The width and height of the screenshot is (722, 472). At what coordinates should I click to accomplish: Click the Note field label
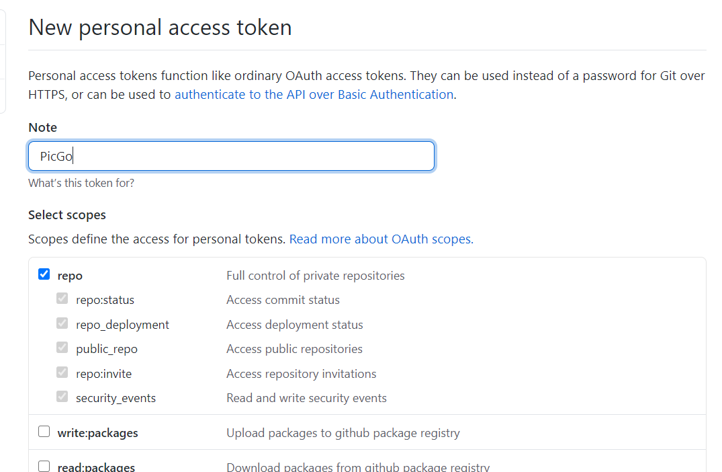click(42, 128)
